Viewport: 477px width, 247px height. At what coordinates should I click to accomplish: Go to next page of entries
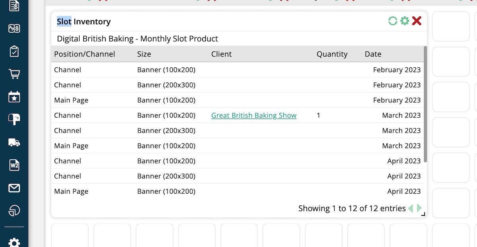tap(419, 208)
